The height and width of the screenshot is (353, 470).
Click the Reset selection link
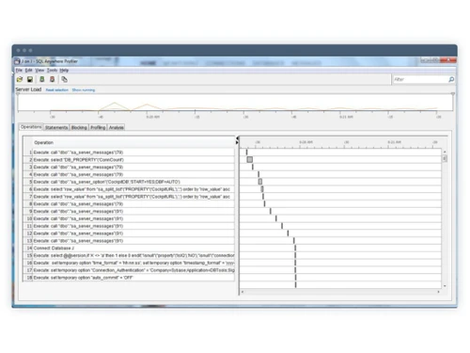pyautogui.click(x=56, y=90)
